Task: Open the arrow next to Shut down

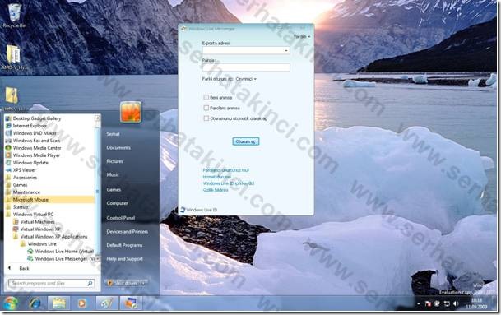Action: (x=143, y=283)
